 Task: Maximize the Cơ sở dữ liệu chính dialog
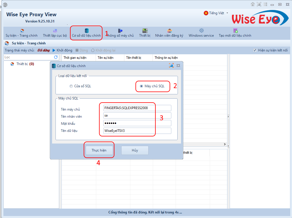[171, 65]
